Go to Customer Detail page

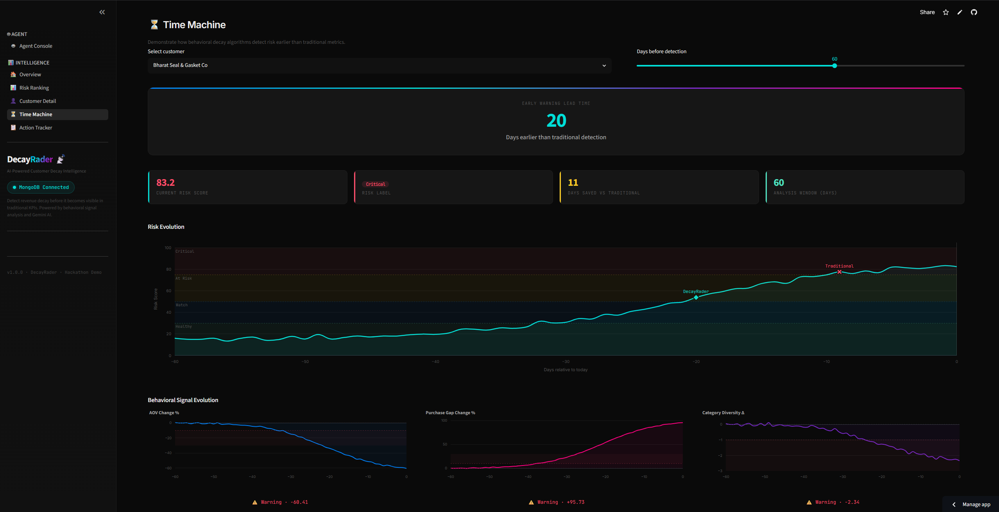tap(38, 101)
